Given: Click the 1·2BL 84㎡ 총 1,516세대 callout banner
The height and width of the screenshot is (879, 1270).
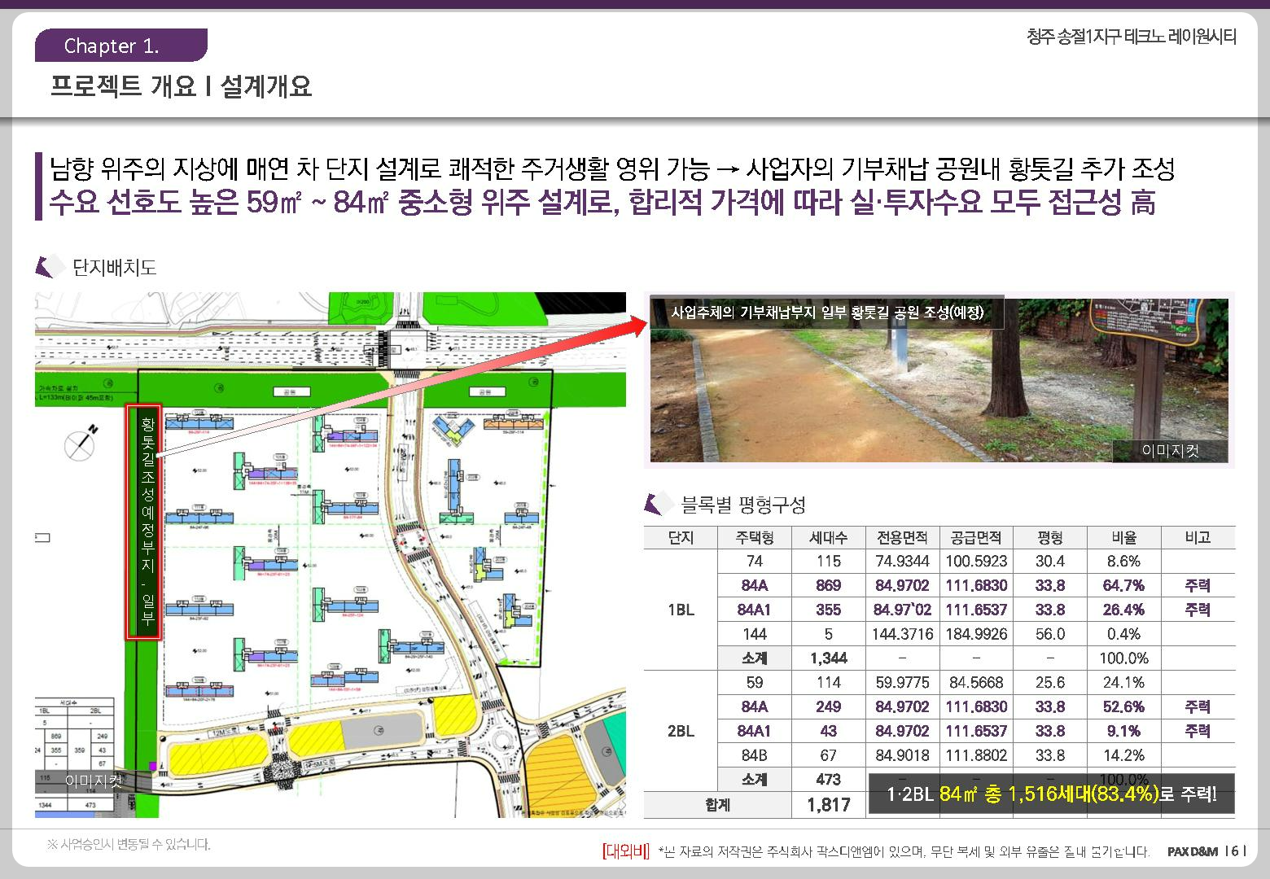Looking at the screenshot, I should [1052, 794].
